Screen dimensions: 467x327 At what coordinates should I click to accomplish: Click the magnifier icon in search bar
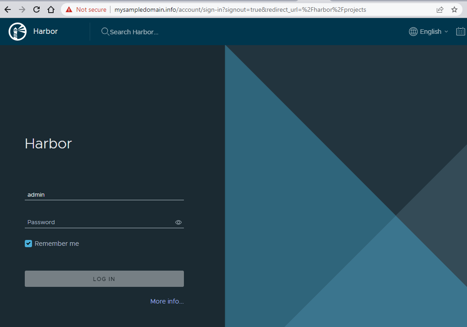tap(105, 32)
